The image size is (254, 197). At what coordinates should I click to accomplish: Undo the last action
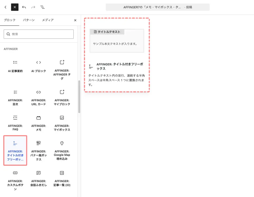pyautogui.click(x=24, y=7)
